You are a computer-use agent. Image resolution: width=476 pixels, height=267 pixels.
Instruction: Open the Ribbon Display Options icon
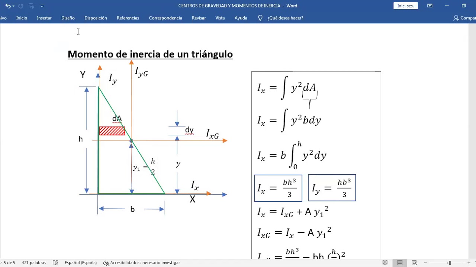click(x=430, y=6)
